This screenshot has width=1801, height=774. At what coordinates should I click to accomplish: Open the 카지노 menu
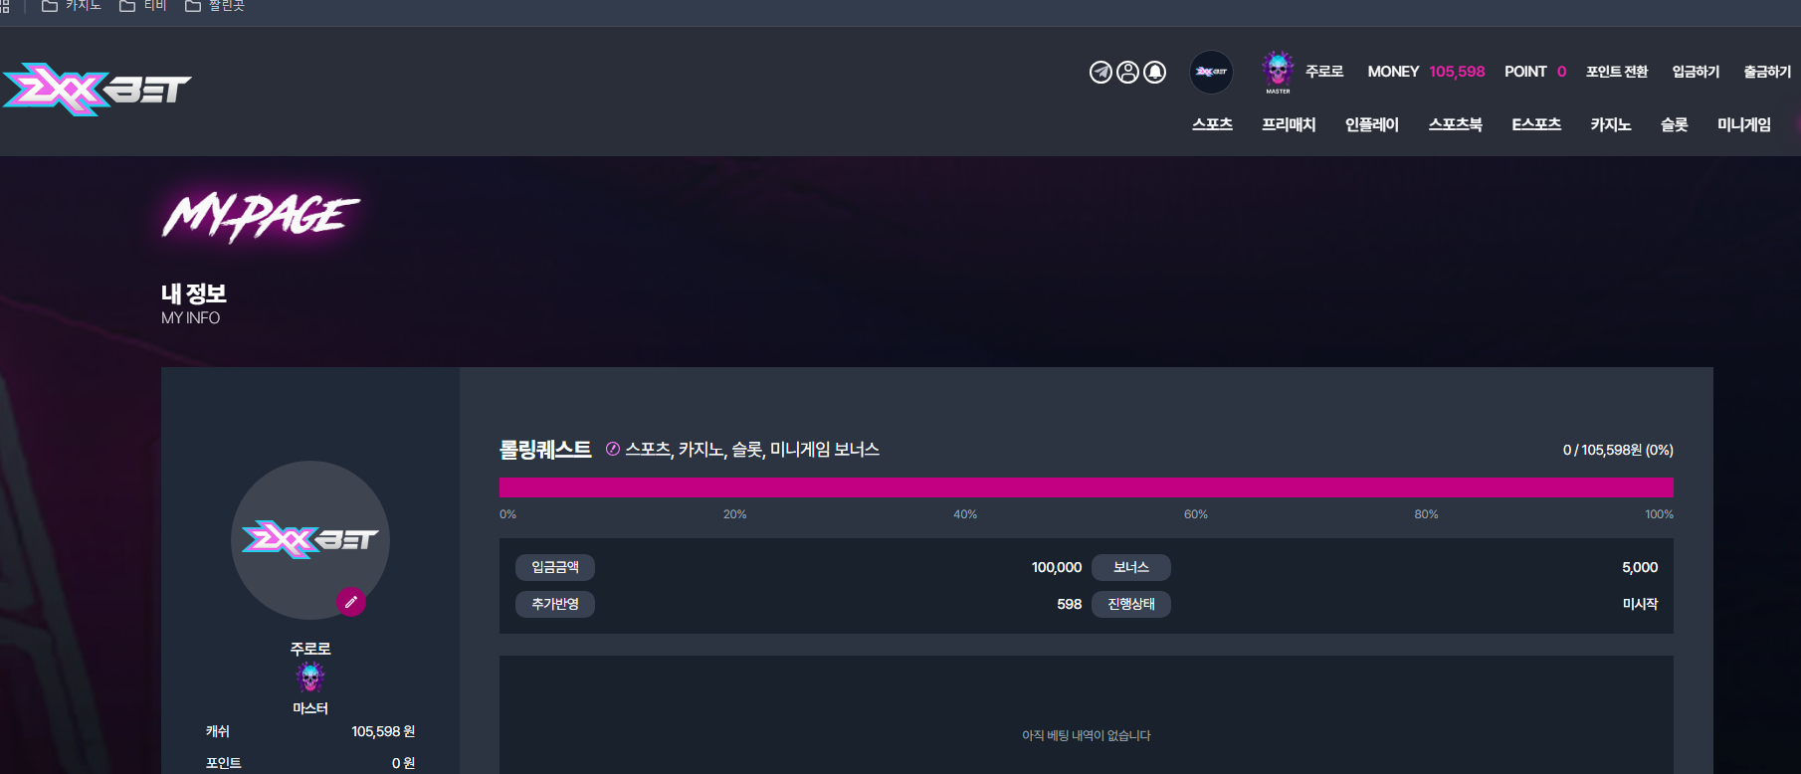(1610, 124)
